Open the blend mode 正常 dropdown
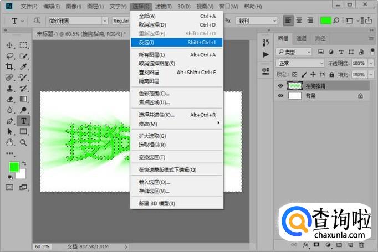Viewport: 378px width, 252px height. pos(300,63)
